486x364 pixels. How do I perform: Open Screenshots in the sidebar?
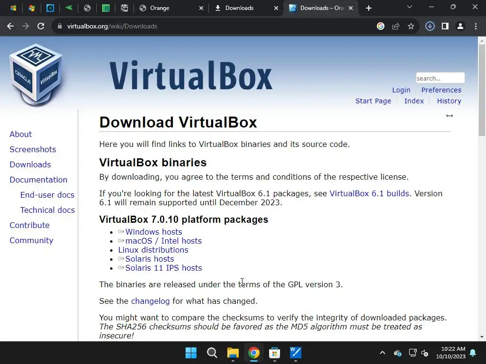coord(33,149)
